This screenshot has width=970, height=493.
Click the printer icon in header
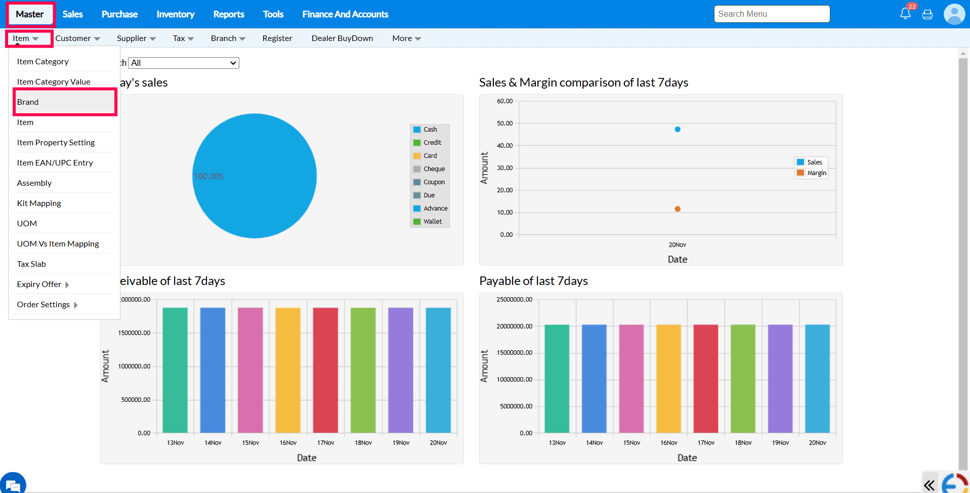927,15
